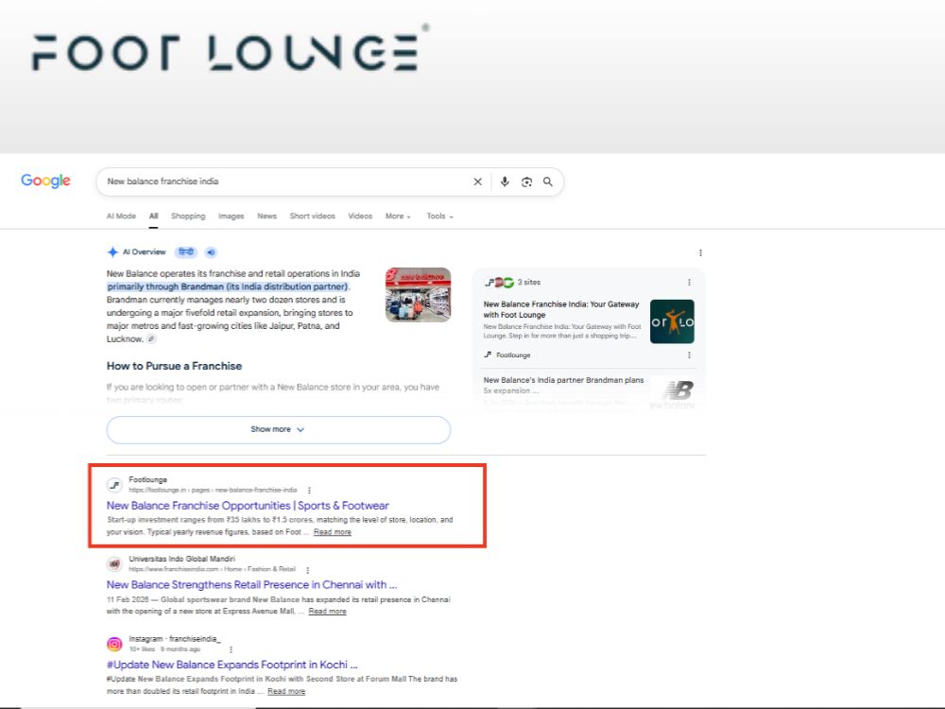Listen to AI Overview audio
The width and height of the screenshot is (945, 709).
point(211,252)
